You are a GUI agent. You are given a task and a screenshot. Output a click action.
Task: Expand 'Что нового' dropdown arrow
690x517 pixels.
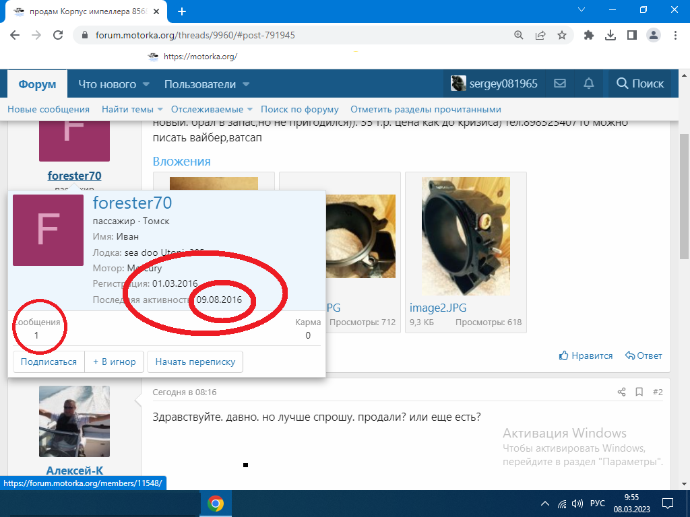(146, 84)
